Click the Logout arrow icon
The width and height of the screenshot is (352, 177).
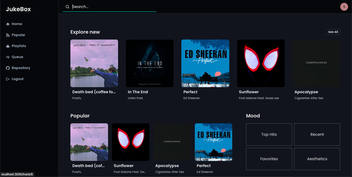tap(8, 79)
